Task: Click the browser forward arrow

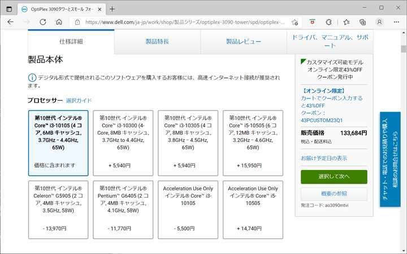Action: coord(27,22)
